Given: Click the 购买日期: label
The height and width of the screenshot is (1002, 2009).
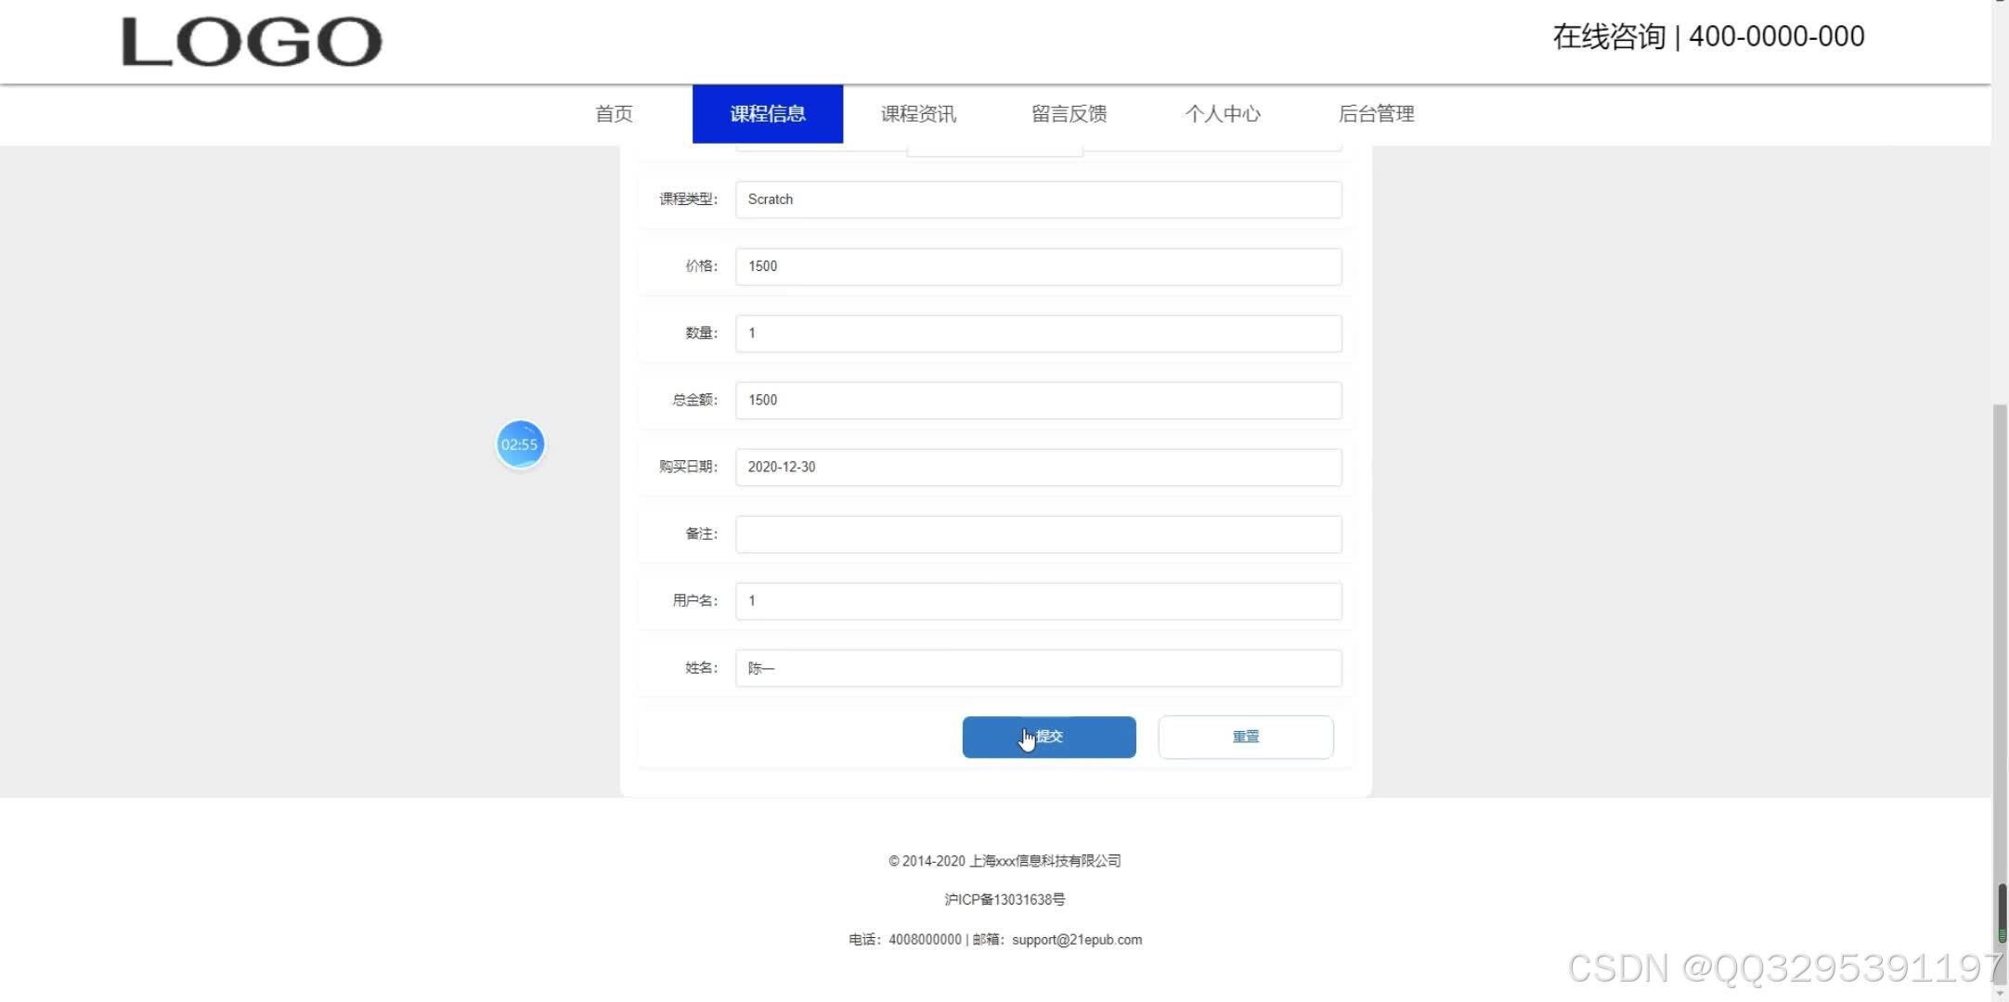Looking at the screenshot, I should (689, 467).
